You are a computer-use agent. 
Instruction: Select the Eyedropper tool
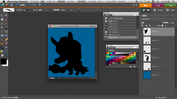6,20
